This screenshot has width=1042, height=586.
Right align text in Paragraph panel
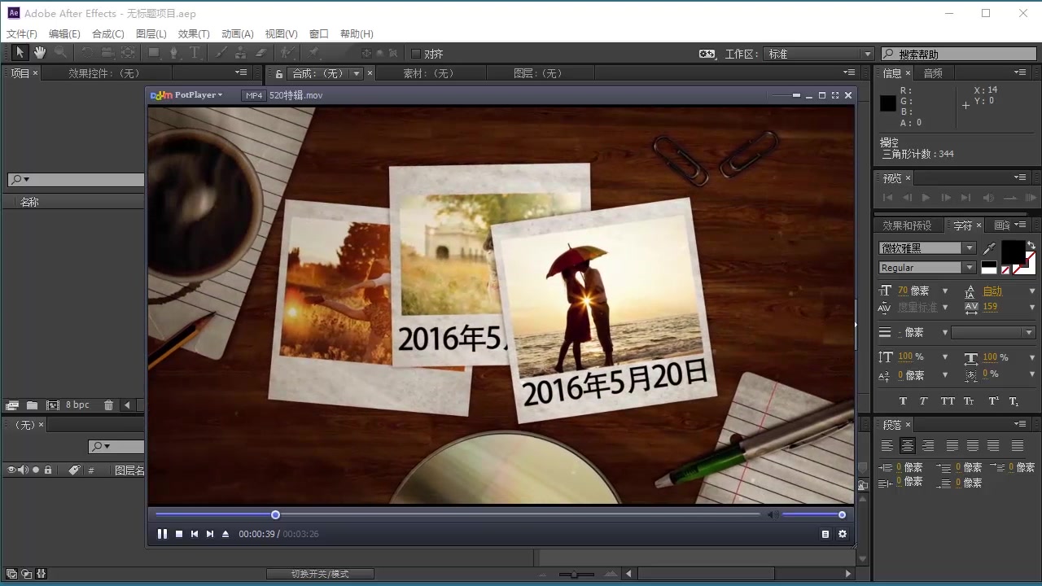(928, 445)
